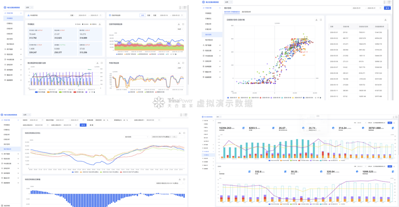Open the 竞价空间 dropdown above similar-day line chart
399x207 pixels.
(136, 137)
